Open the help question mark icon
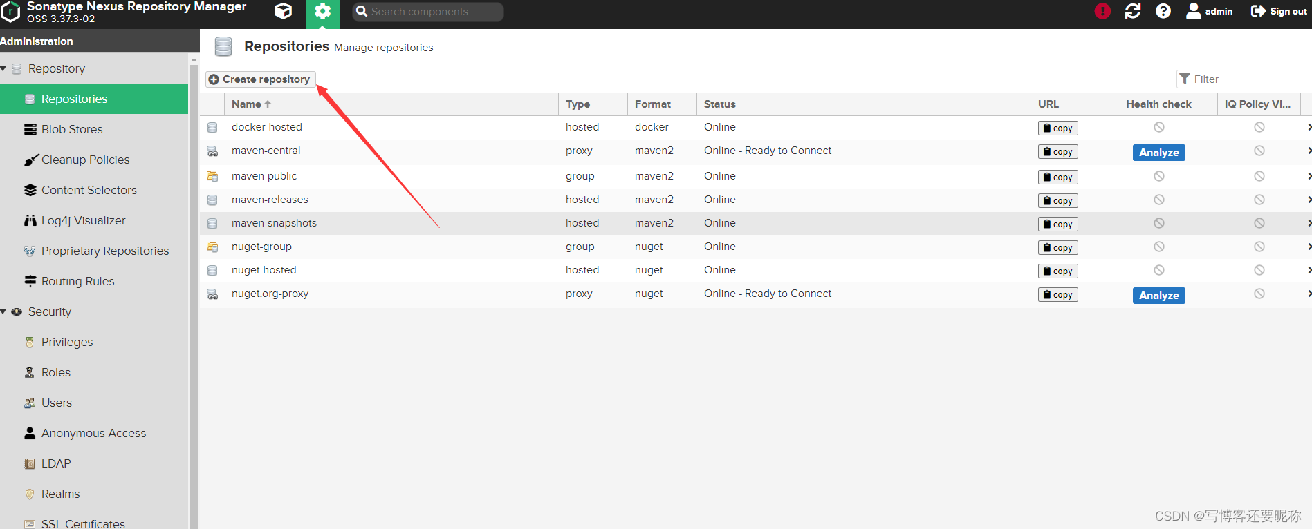Screen dimensions: 1312x529 click(x=1163, y=11)
